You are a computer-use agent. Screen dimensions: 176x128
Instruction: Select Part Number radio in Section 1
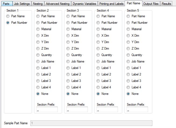8,23
